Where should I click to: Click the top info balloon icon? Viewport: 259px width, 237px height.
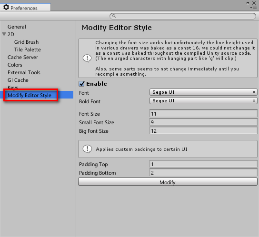coord(87,59)
